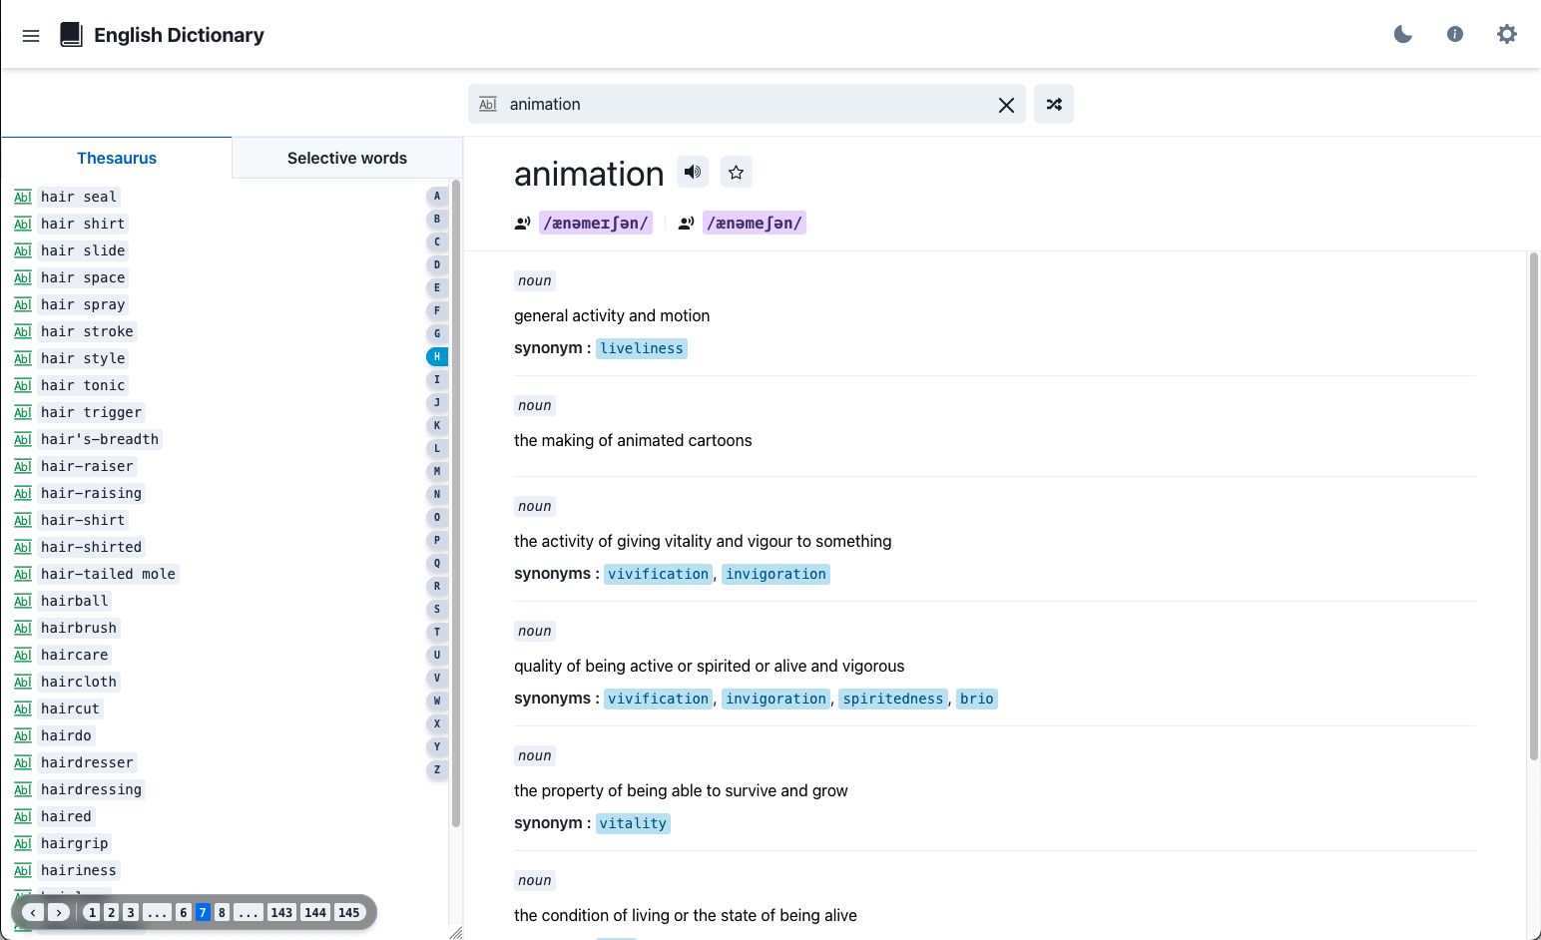This screenshot has height=940, width=1541.
Task: Open settings gear icon
Action: 1507,35
